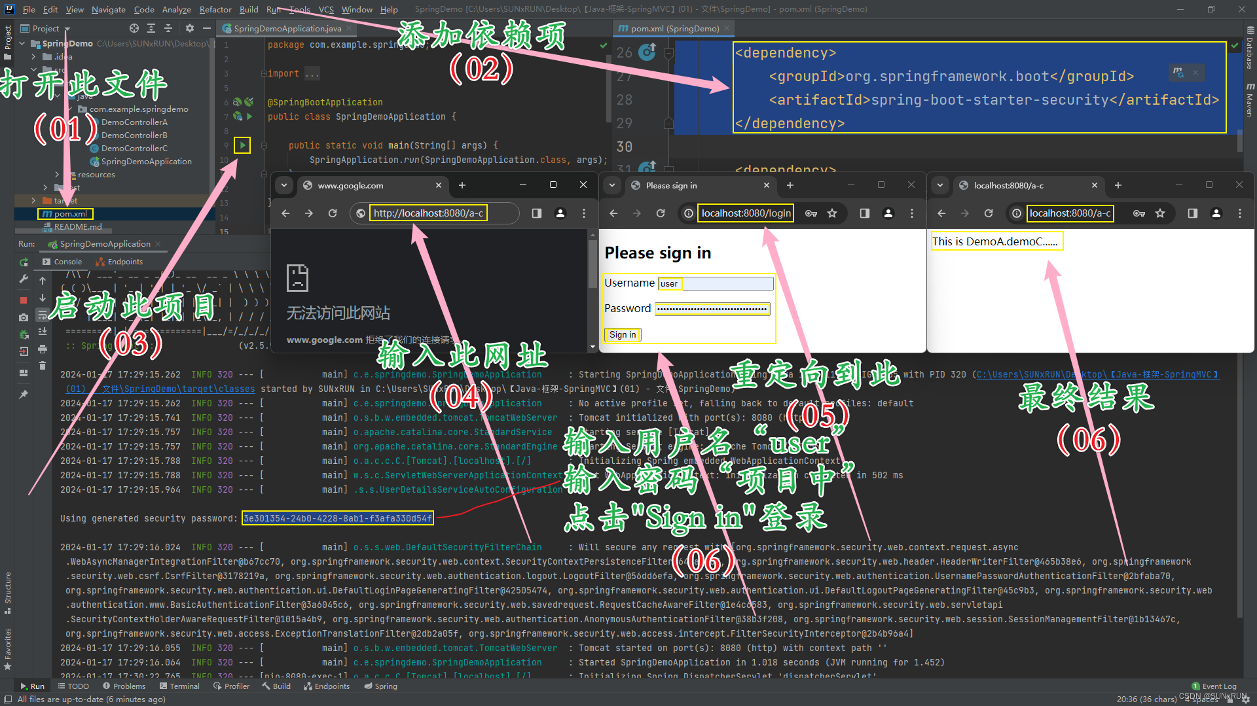The image size is (1257, 706).
Task: Clear the console with the trash icon
Action: click(x=43, y=366)
